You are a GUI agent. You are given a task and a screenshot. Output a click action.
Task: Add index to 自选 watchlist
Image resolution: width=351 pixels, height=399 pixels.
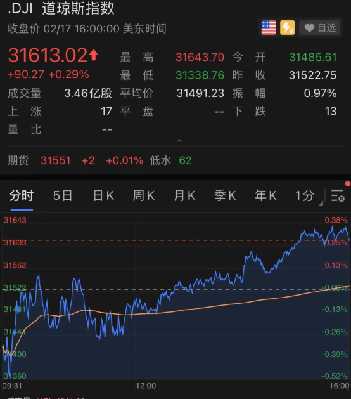tap(319, 28)
